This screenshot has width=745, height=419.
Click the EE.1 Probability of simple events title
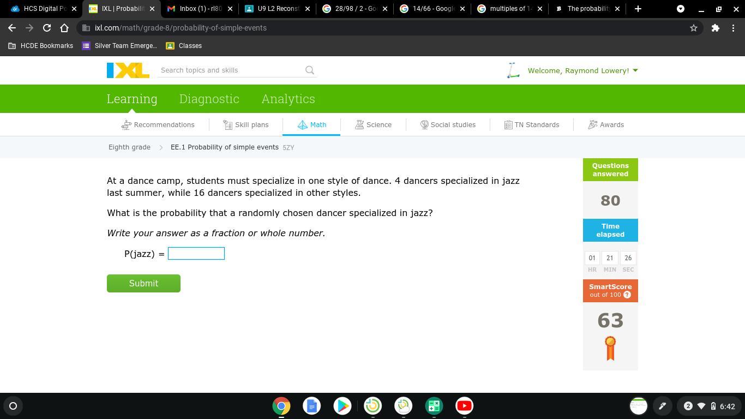(x=225, y=147)
